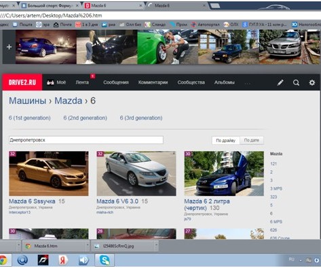Expand the three-dots more menu
This screenshot has height=268, width=321.
(247, 83)
